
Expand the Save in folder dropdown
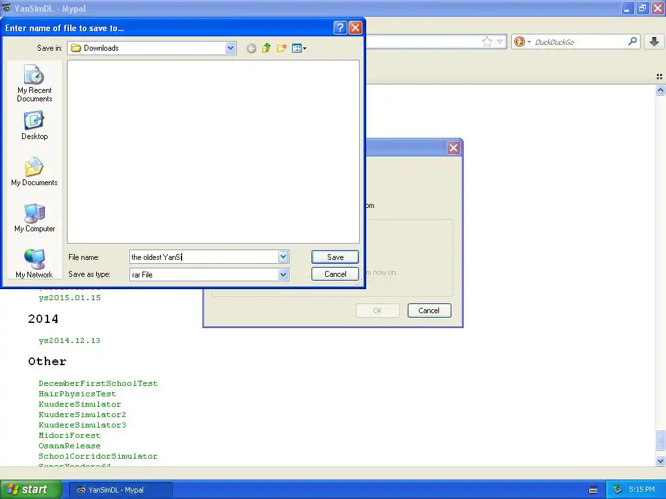[230, 48]
